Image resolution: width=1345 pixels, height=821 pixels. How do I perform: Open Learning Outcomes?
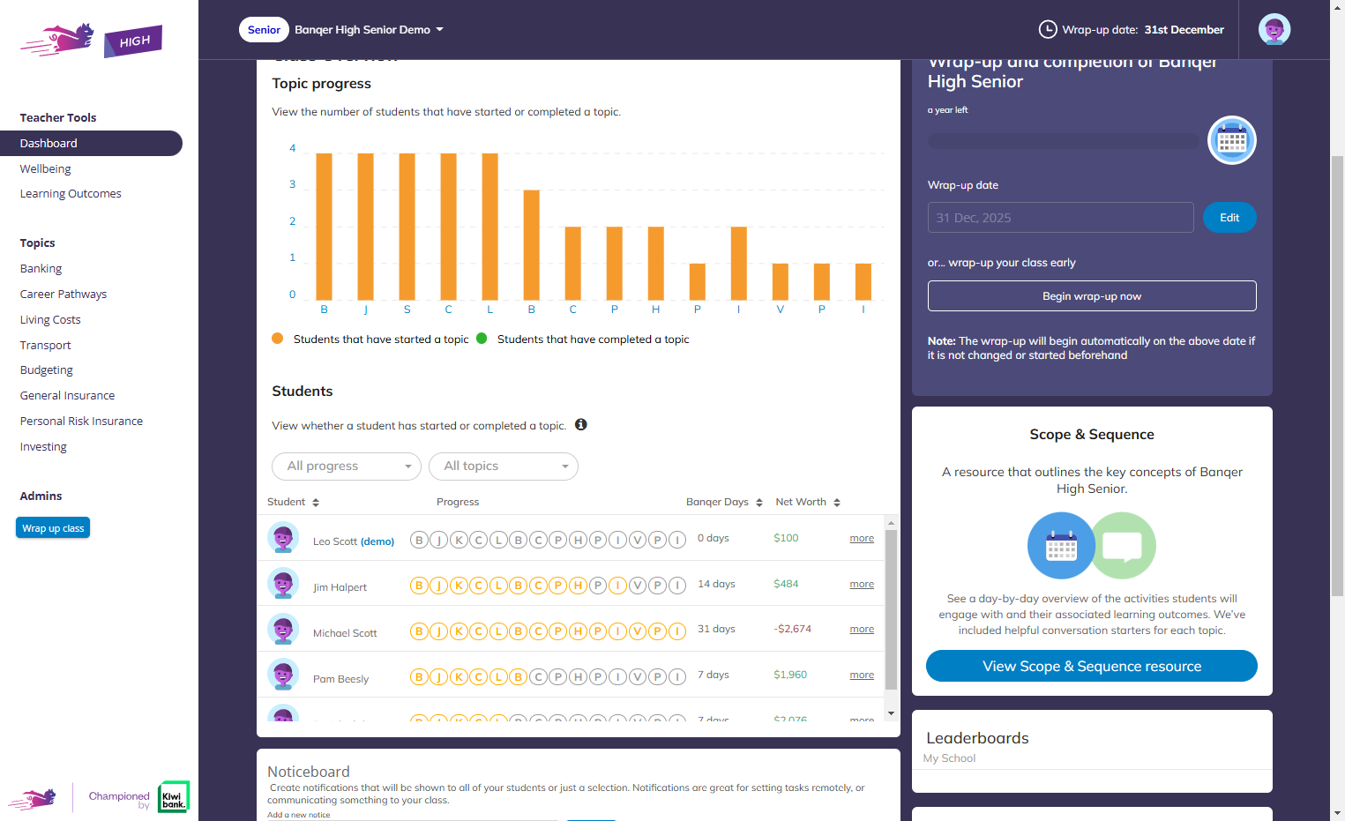coord(71,193)
